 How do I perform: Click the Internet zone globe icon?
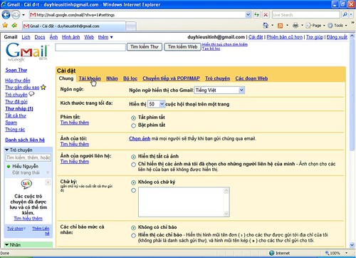[272, 253]
